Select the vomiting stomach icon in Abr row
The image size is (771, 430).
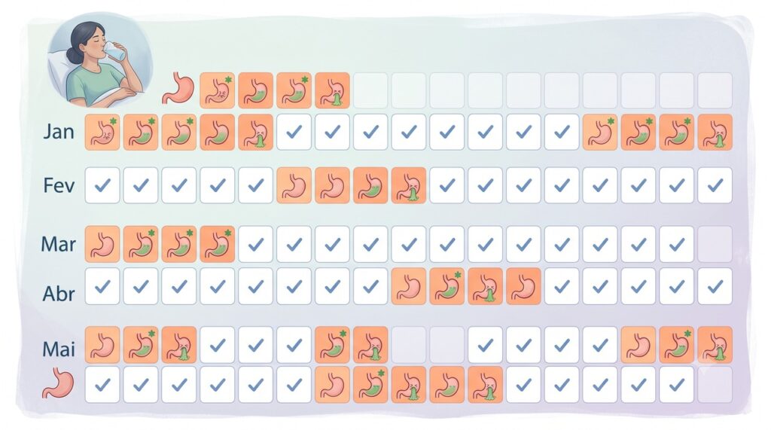click(x=486, y=286)
